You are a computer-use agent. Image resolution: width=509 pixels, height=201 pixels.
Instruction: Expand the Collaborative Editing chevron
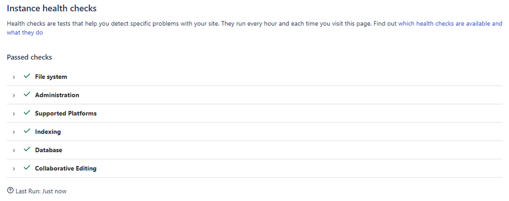point(14,169)
